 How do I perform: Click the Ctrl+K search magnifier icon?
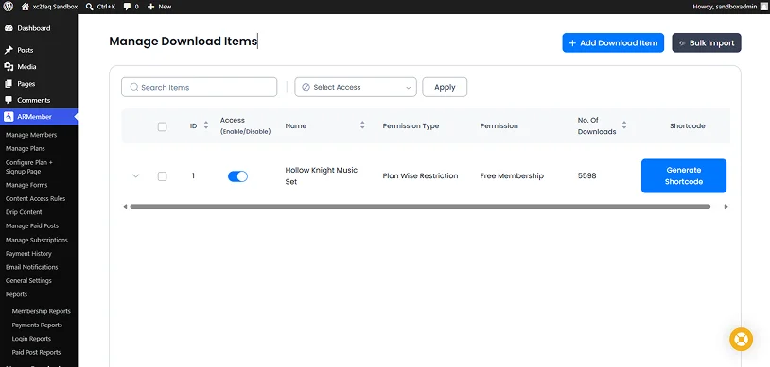89,7
